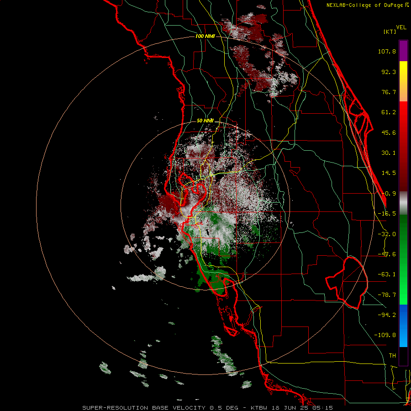The height and width of the screenshot is (411, 411).
Task: Click the -109.8 velocity scale value
Action: point(385,335)
